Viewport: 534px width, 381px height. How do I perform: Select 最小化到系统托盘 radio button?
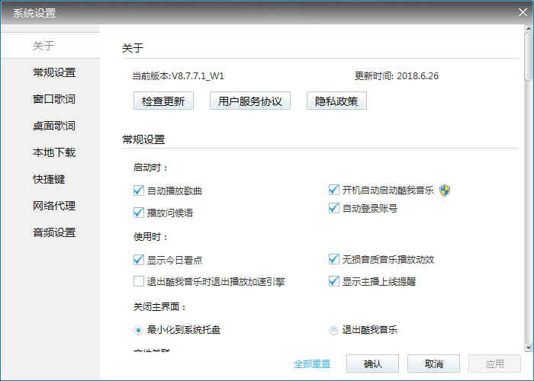pos(138,330)
